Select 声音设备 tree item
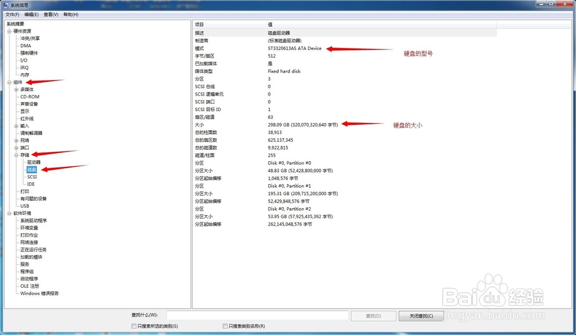 [x=29, y=104]
